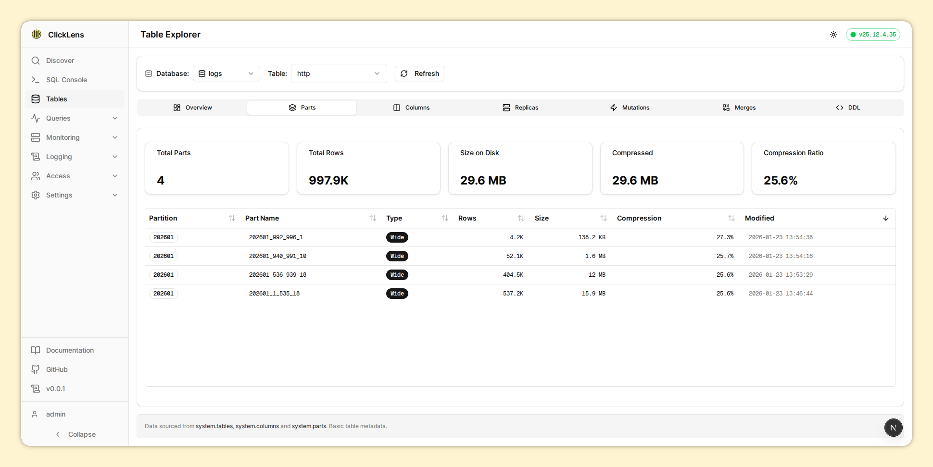Image resolution: width=933 pixels, height=467 pixels.
Task: Click the v0.0.1 version icon
Action: point(36,389)
